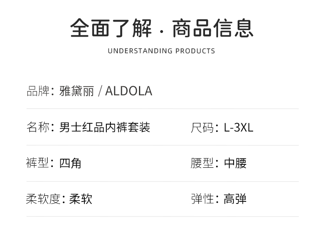Select the pants type value 四角
This screenshot has height=245, width=322.
pyautogui.click(x=70, y=163)
